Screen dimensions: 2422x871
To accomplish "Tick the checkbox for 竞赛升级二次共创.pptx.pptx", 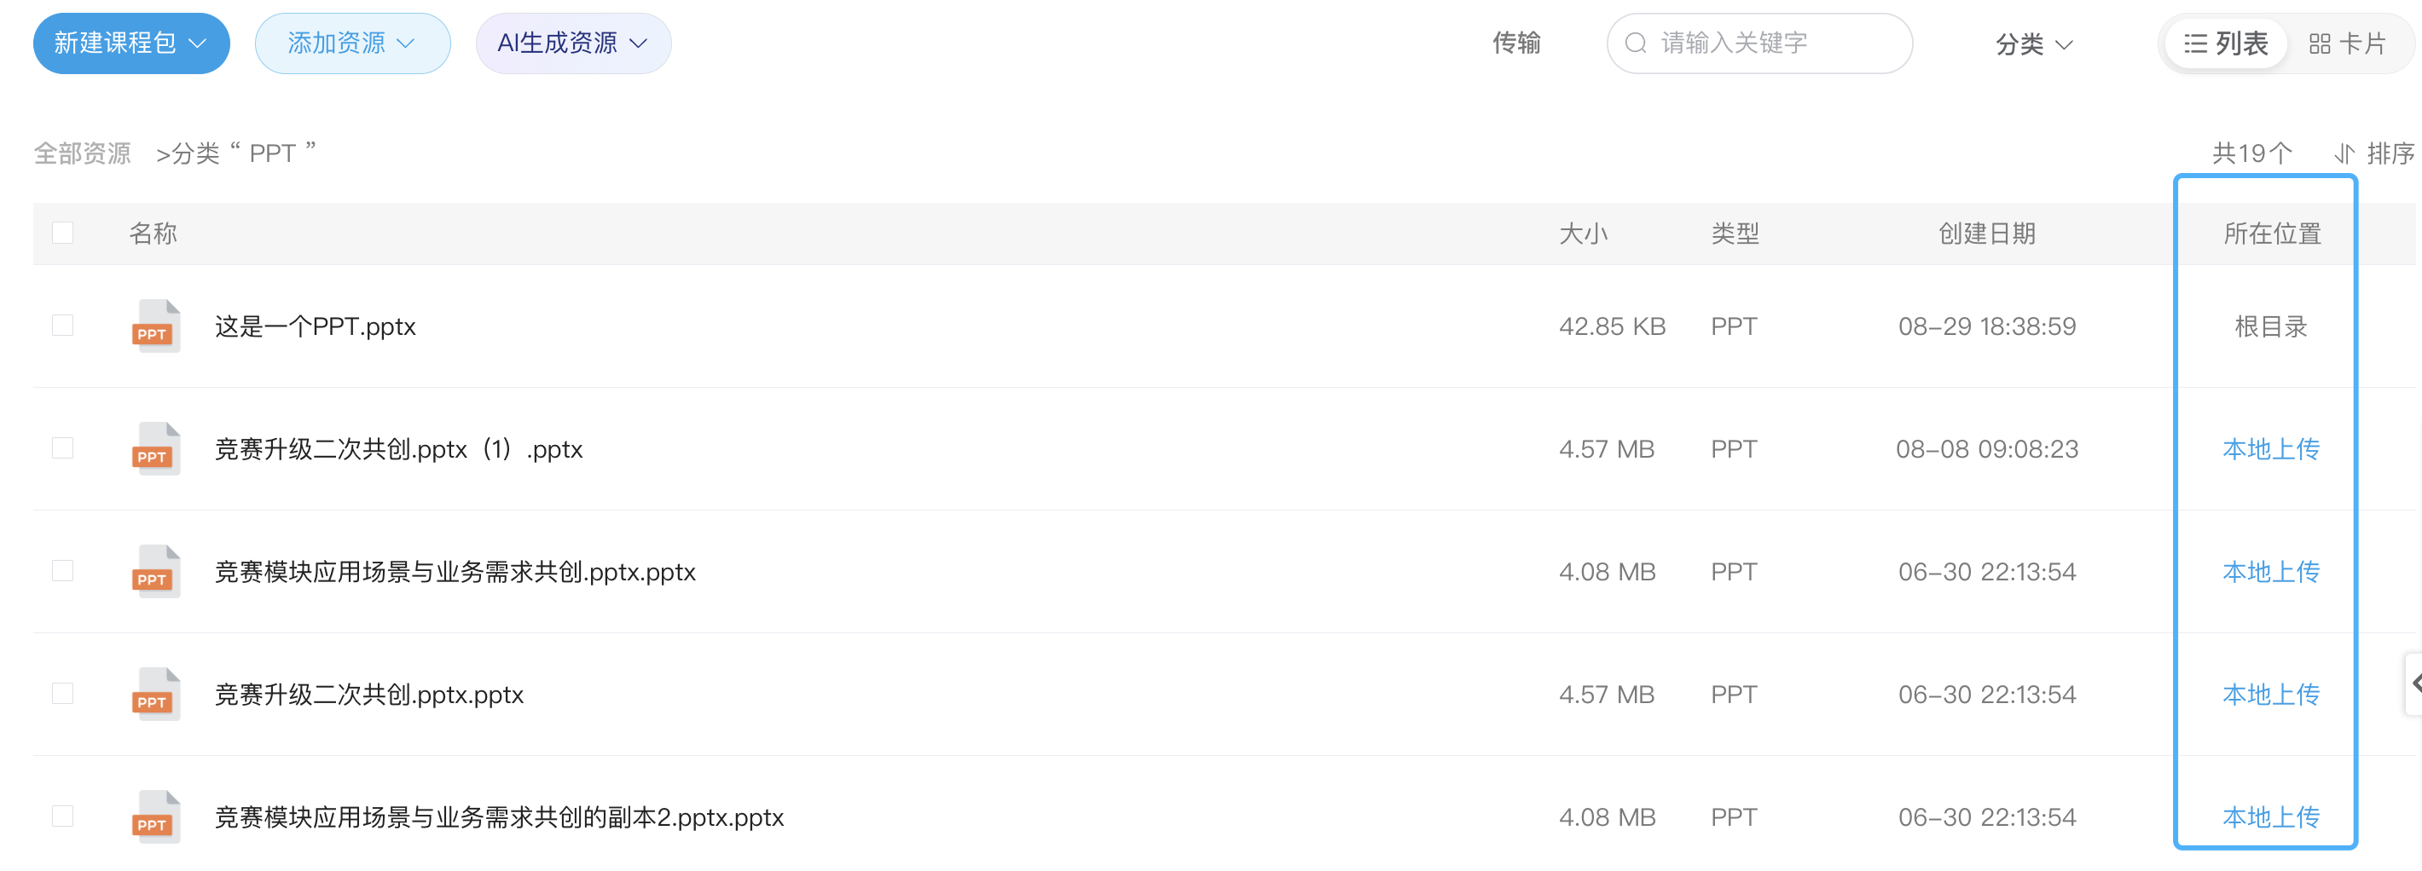I will click(x=63, y=694).
